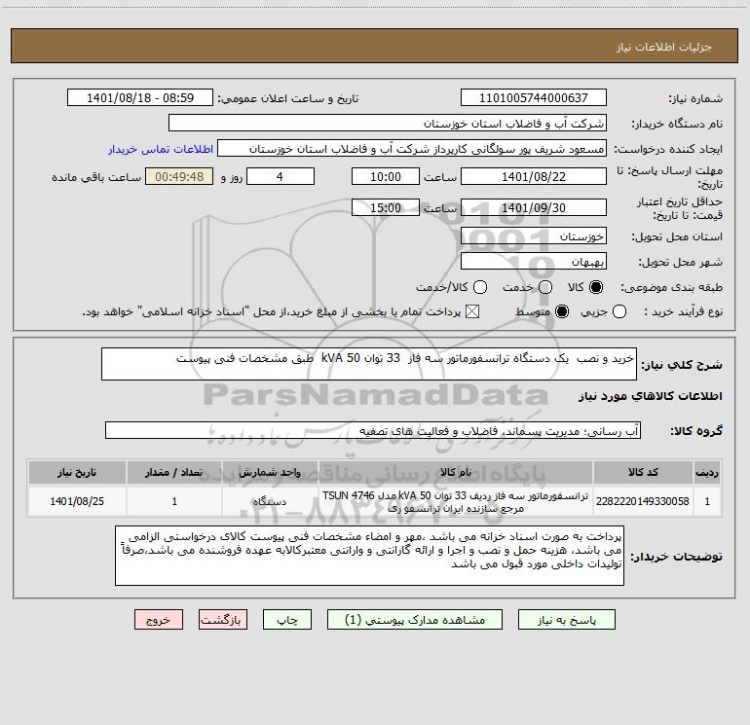Viewport: 750px width, 725px height.
Task: Click the ایجاد کننده درخواست field
Action: pyautogui.click(x=412, y=149)
